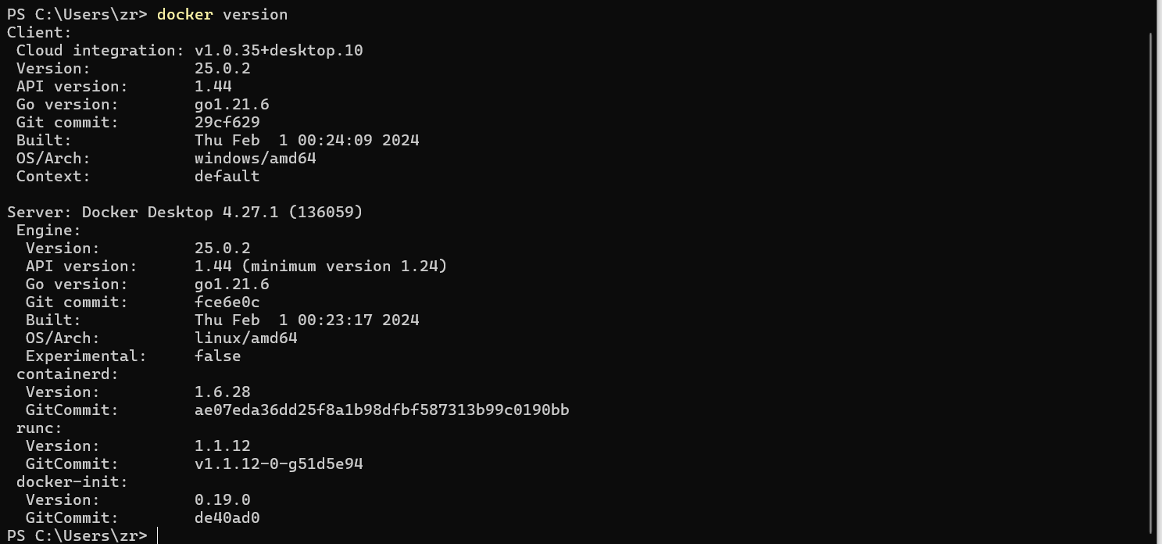Click the "windows/amd64" OS/Arch value
Screen dimensions: 1162x544
click(x=256, y=159)
